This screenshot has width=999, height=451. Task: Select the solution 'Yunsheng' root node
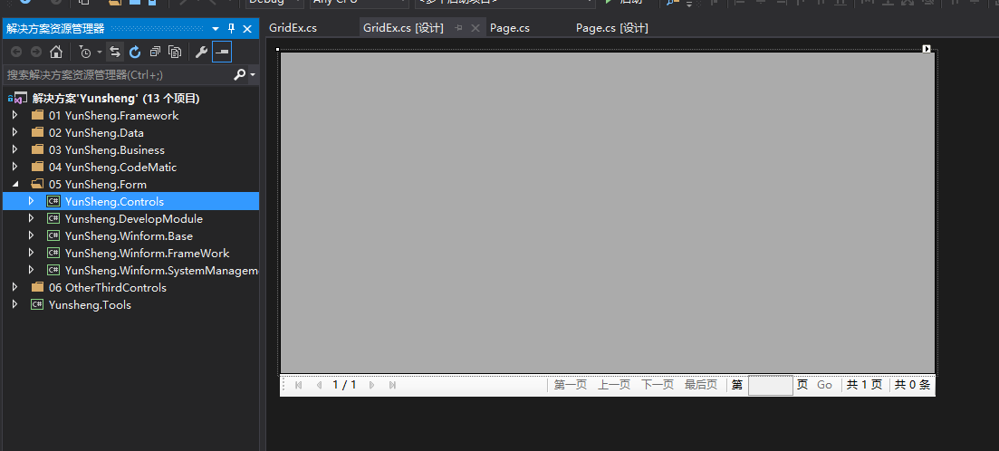click(x=116, y=99)
